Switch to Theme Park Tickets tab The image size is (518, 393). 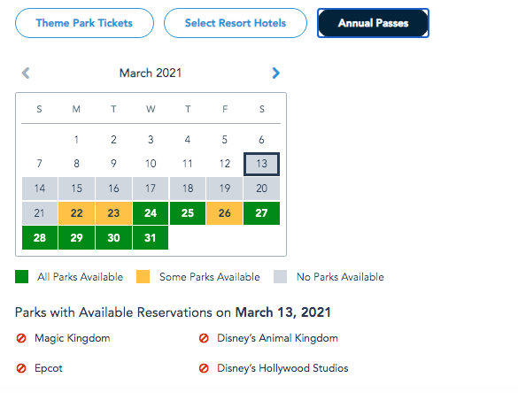click(x=85, y=23)
